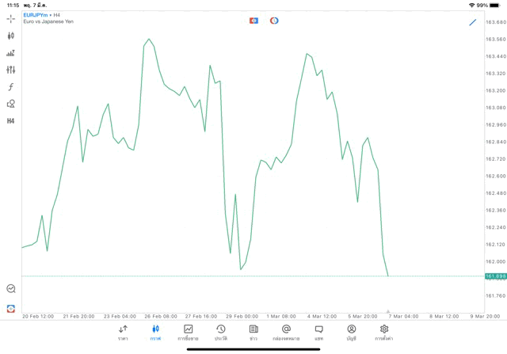Open the Chat (แชท) tab
Screen dimensions: 507x354
[318, 332]
